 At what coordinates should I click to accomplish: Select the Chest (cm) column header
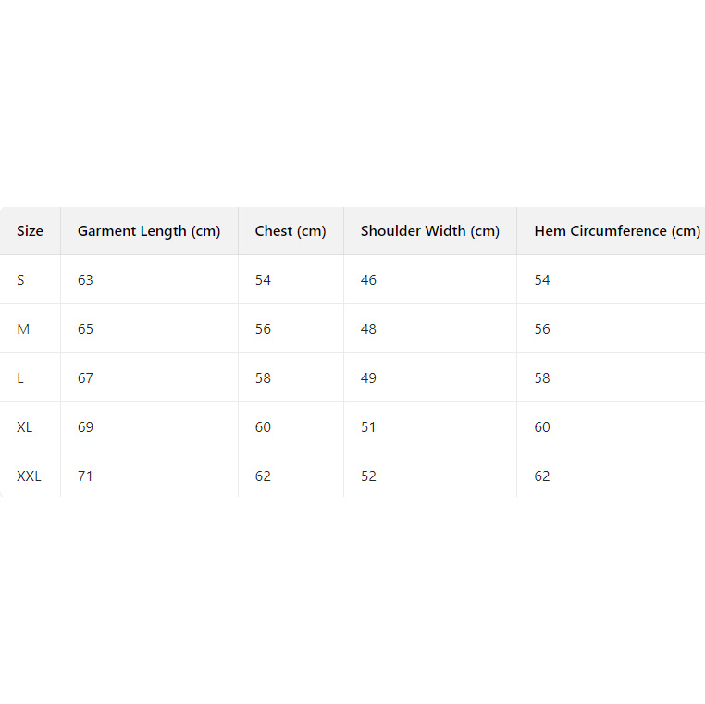click(291, 231)
